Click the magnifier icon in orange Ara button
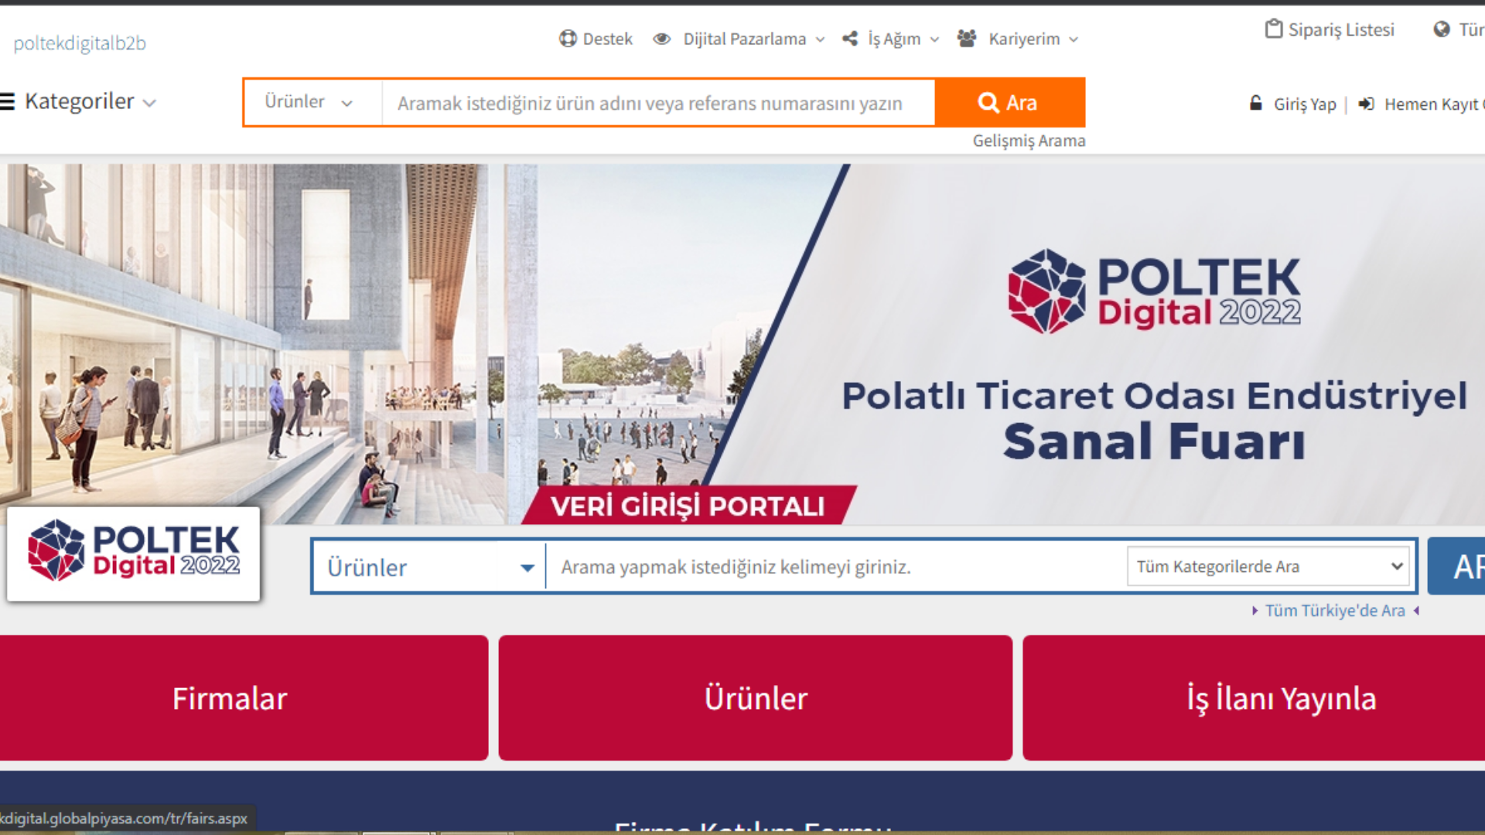Image resolution: width=1485 pixels, height=835 pixels. click(988, 102)
